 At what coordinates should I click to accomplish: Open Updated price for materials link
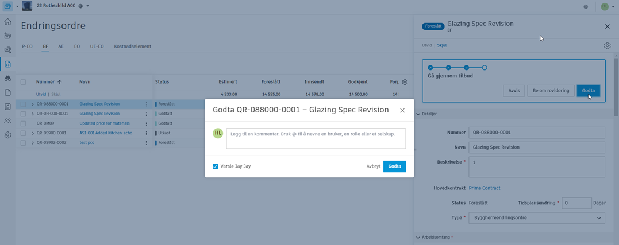pyautogui.click(x=105, y=123)
